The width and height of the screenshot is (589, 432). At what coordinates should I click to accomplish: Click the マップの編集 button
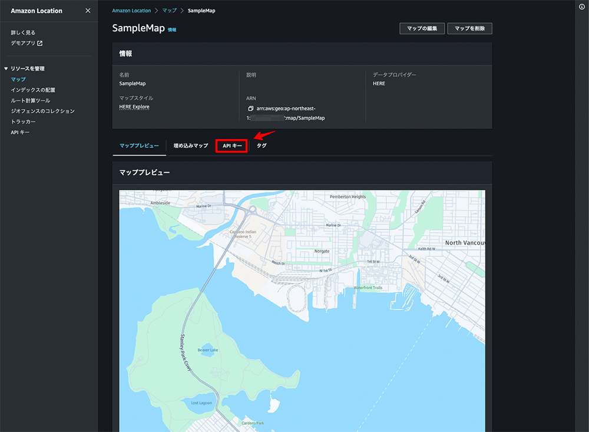point(422,28)
